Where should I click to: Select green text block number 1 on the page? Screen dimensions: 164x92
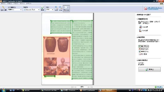(61, 27)
